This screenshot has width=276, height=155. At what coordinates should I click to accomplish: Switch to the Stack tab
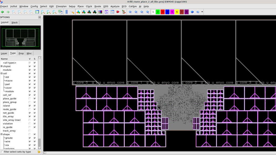[15, 23]
